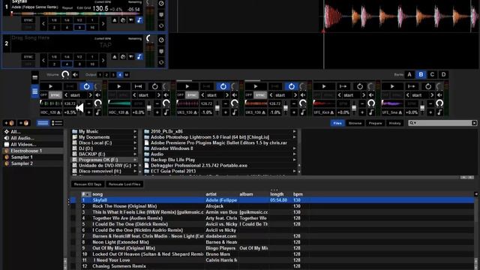Screen dimensions: 480x270
Task: Mute the UFI_Kick sample slot
Action: (371, 95)
